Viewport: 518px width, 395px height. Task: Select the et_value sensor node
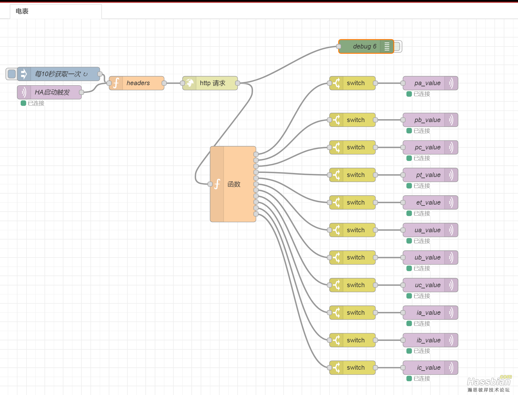(430, 202)
